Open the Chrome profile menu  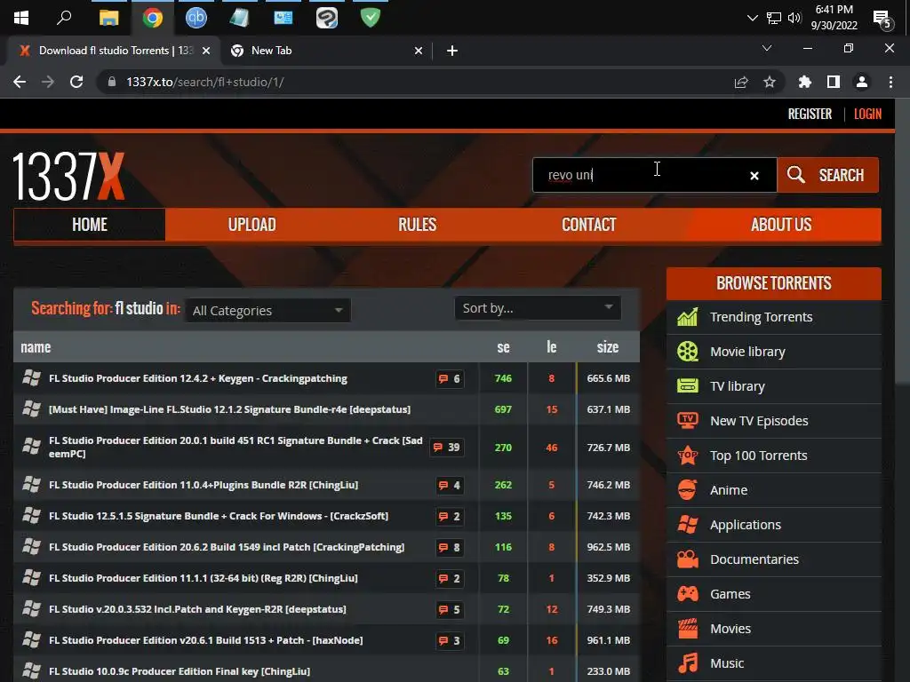coord(862,83)
